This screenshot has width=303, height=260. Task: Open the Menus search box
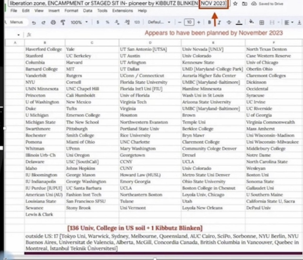pos(16,22)
